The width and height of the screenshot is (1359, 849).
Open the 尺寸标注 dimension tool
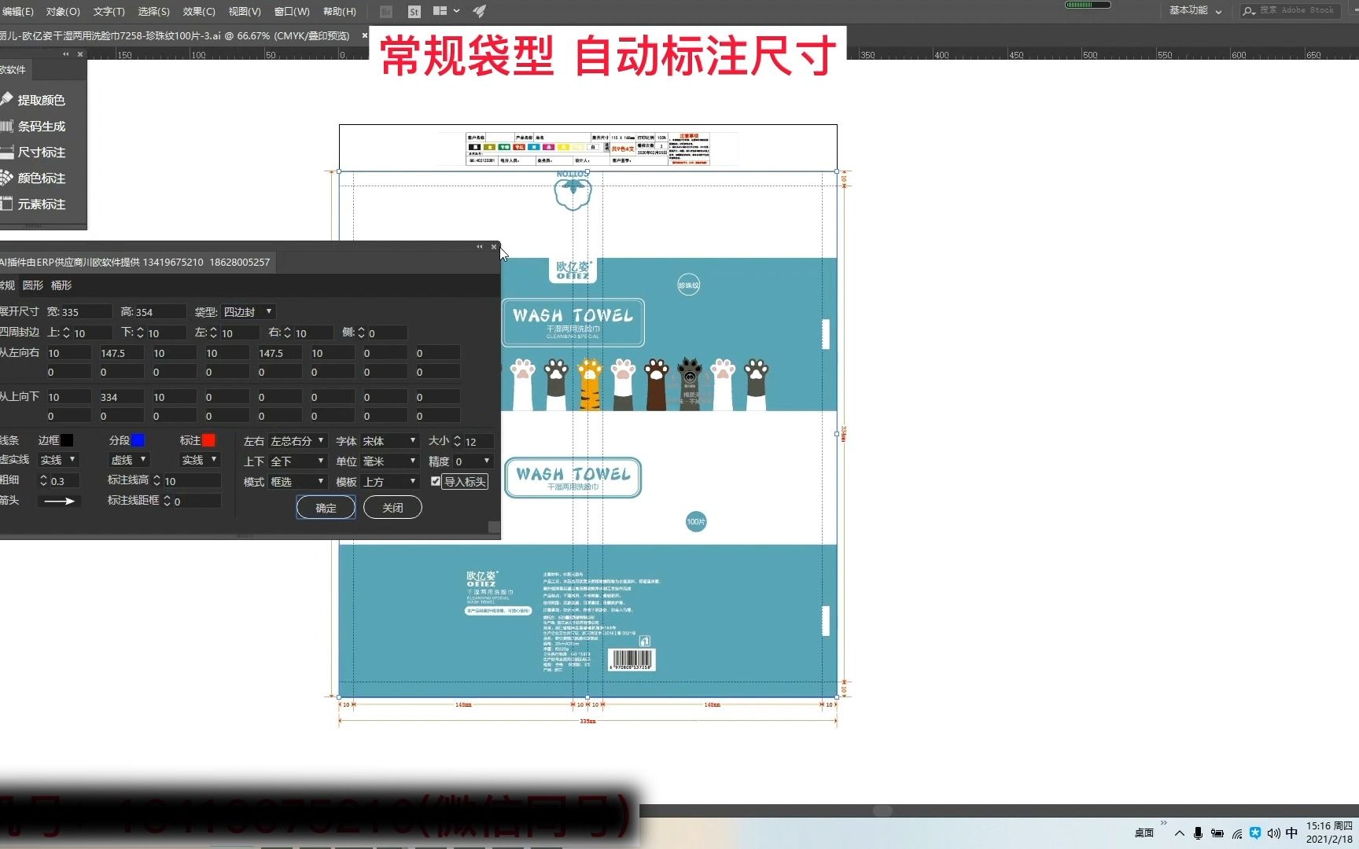[x=33, y=152]
